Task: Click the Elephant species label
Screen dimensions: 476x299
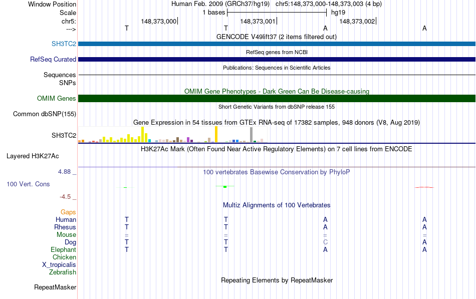Action: pos(63,249)
